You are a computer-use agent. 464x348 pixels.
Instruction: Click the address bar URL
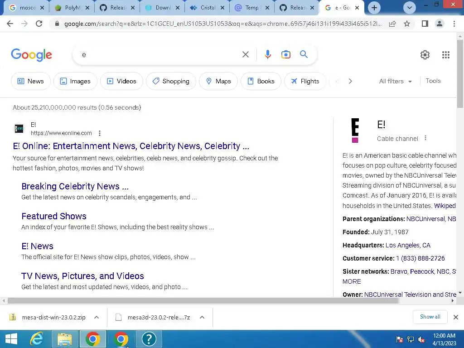click(222, 24)
